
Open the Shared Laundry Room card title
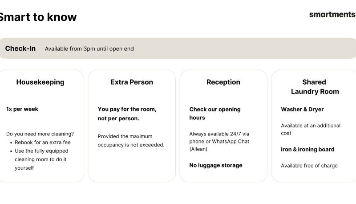point(315,87)
